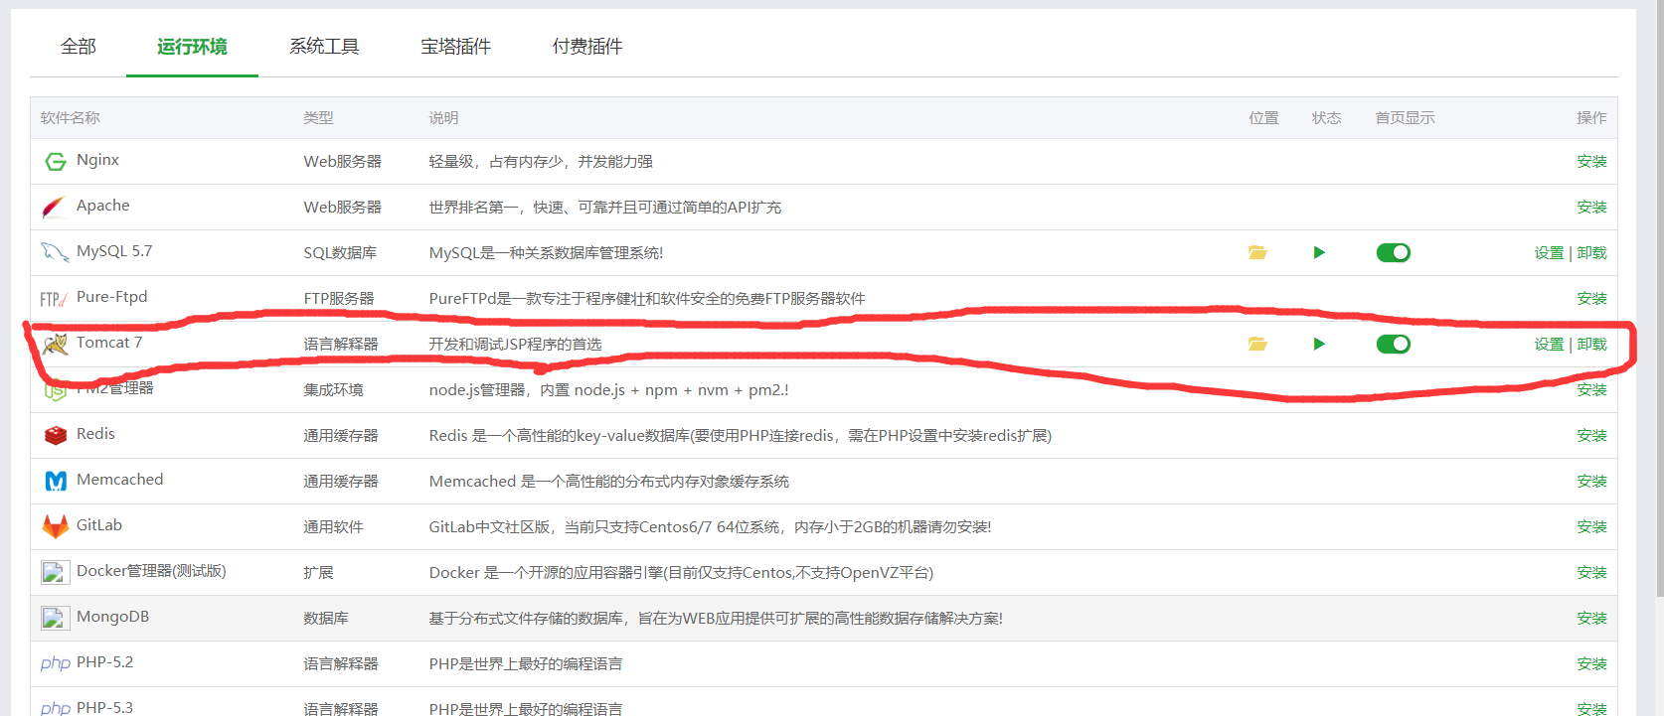Open Tomcat 7 folder location

1257,344
